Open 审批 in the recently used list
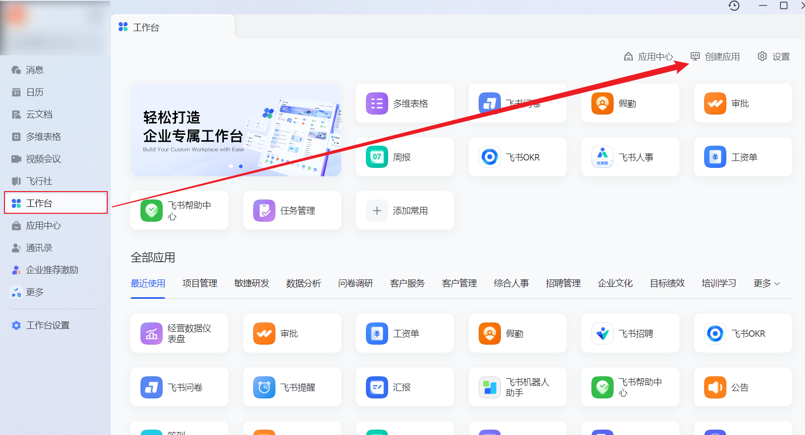This screenshot has height=435, width=805. [292, 333]
